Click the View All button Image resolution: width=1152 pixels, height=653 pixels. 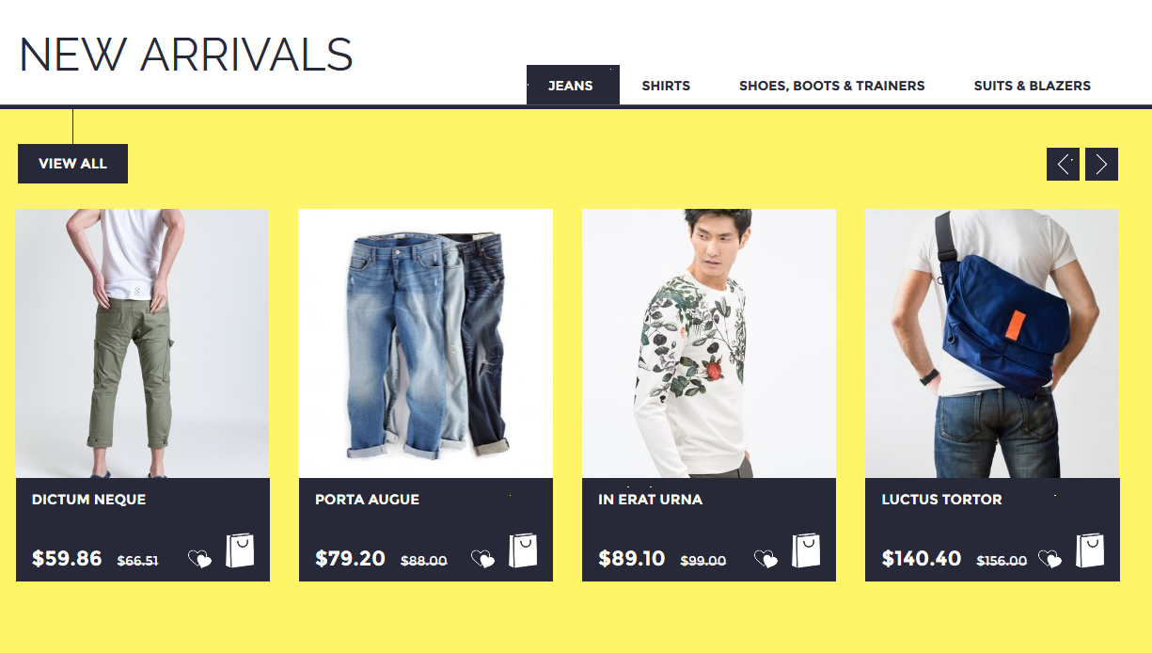(72, 164)
